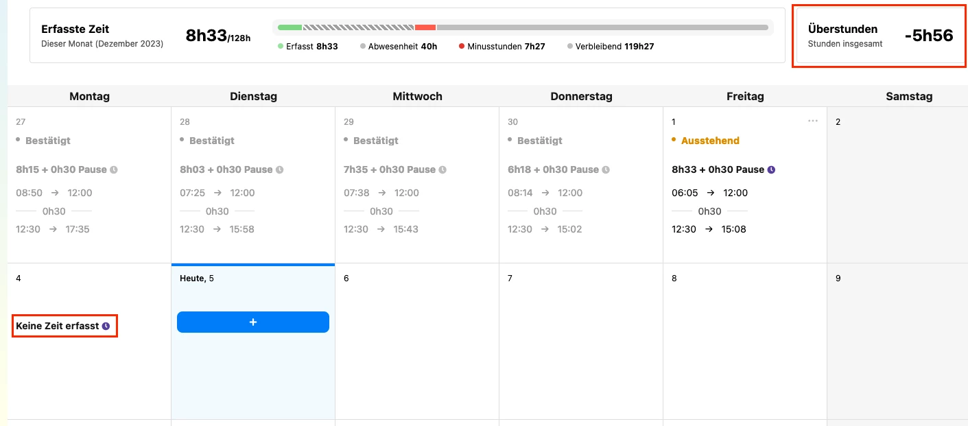Viewport: 968px width, 426px height.
Task: Click the blue plus button on Heute, 5
Action: [252, 322]
